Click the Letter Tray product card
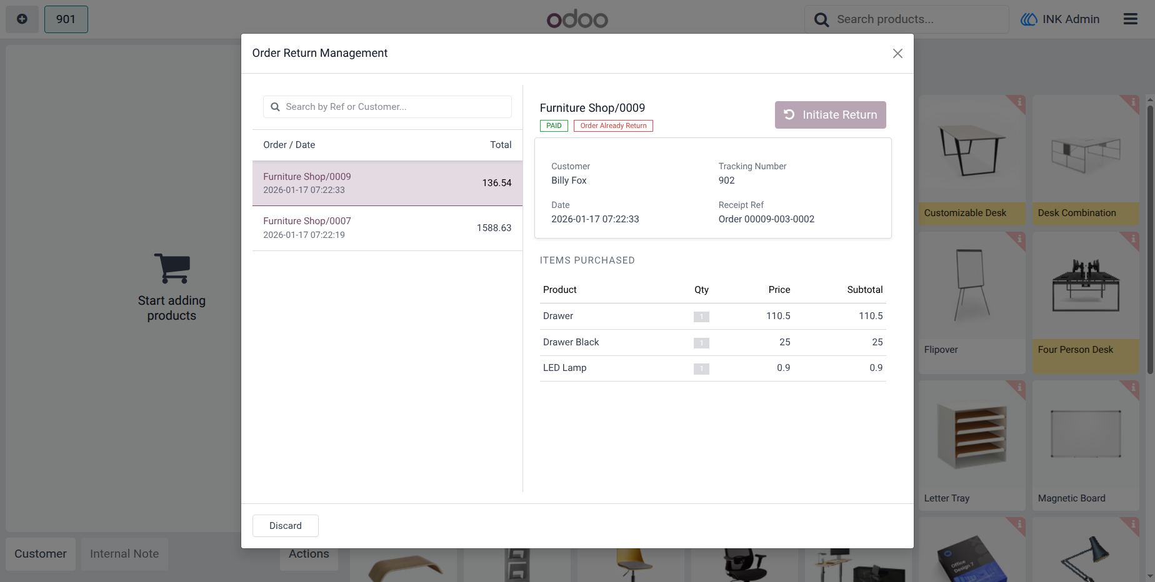The height and width of the screenshot is (582, 1155). click(972, 446)
